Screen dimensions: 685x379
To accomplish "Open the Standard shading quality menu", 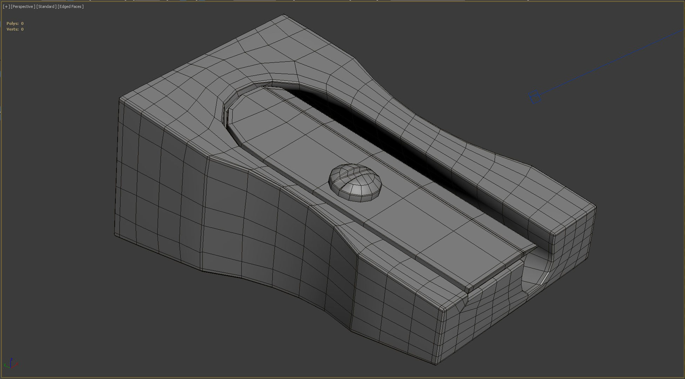I will [x=46, y=7].
